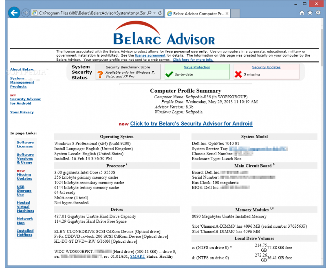This screenshot has width=326, height=268.
Task: Open the Virus Protection link
Action: (x=197, y=67)
